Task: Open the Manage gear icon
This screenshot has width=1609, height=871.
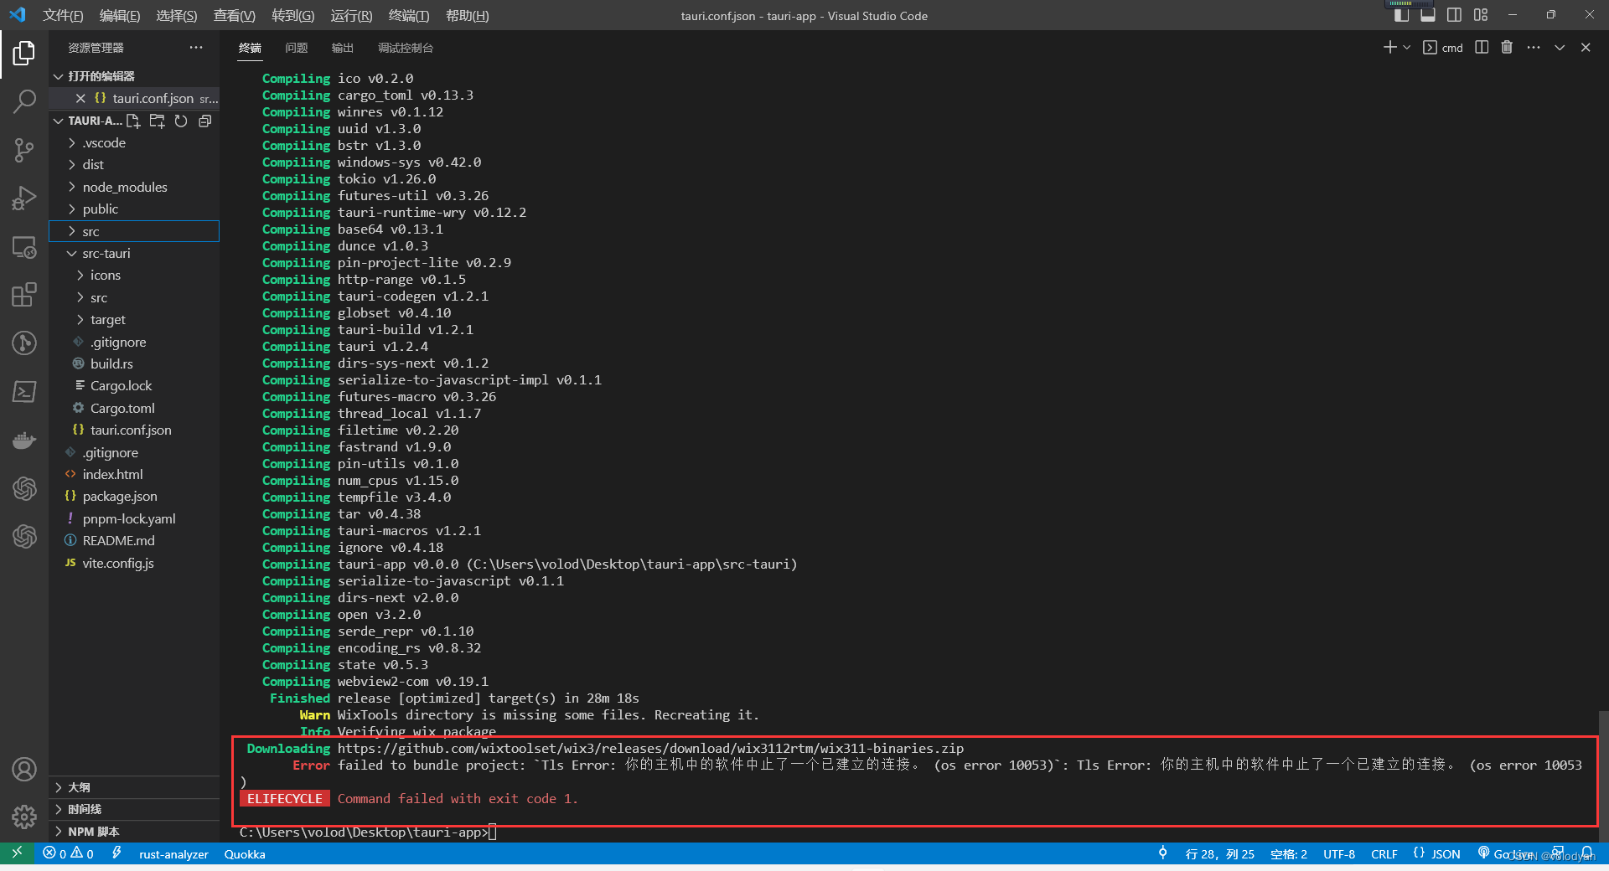Action: pos(24,817)
